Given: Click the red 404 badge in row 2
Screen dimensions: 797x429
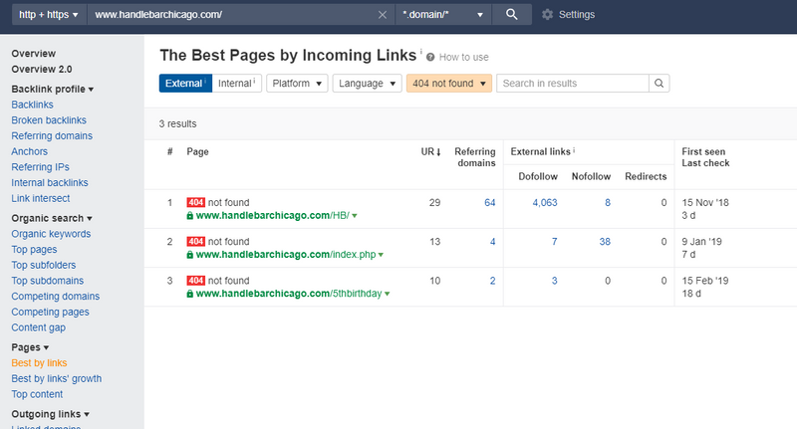Looking at the screenshot, I should (195, 242).
